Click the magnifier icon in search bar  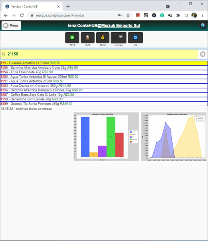(3, 54)
